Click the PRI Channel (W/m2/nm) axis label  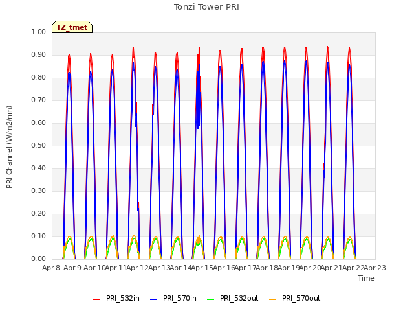(9, 147)
